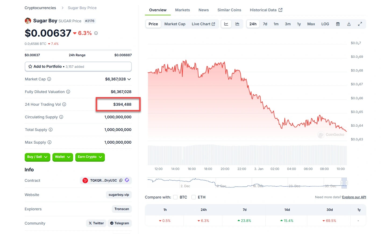Open the chart calendar date picker

point(338,24)
